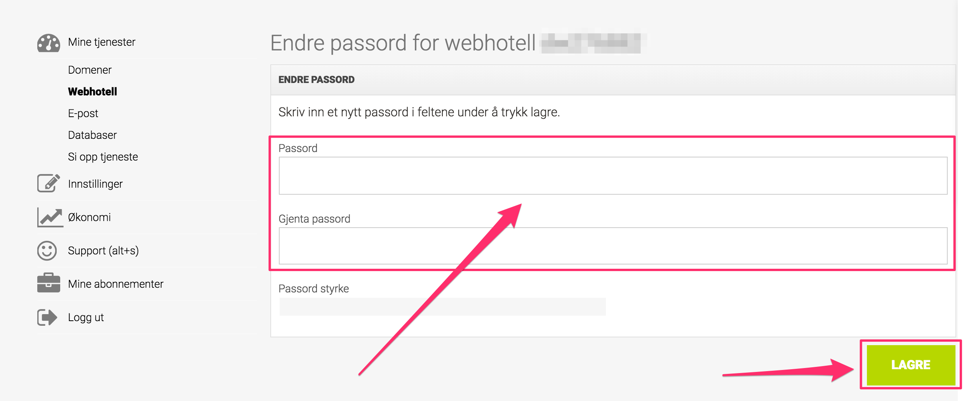
Task: Click the Support smiley face icon
Action: [47, 251]
